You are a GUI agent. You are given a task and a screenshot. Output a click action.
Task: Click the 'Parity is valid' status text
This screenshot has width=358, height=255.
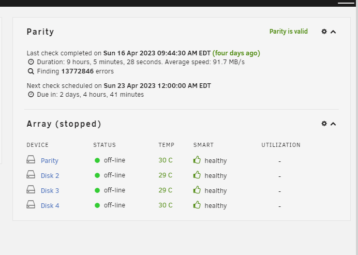coord(289,32)
